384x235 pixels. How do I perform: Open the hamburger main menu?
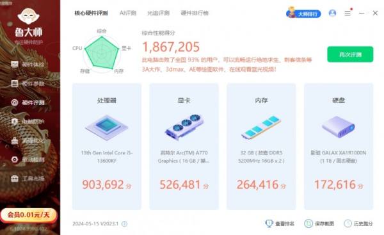(x=348, y=13)
